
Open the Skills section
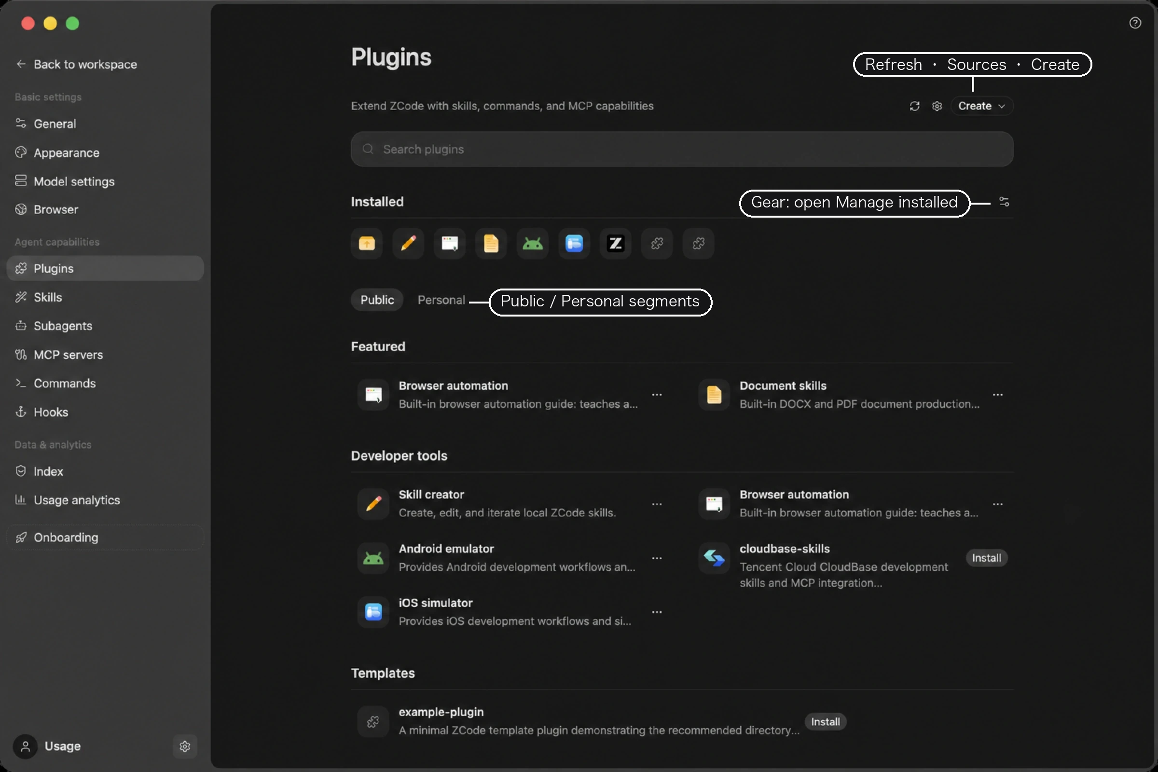[x=105, y=297]
